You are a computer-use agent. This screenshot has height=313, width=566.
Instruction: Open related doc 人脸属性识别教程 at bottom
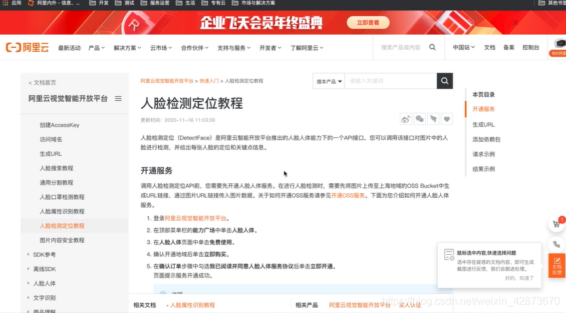(192, 305)
